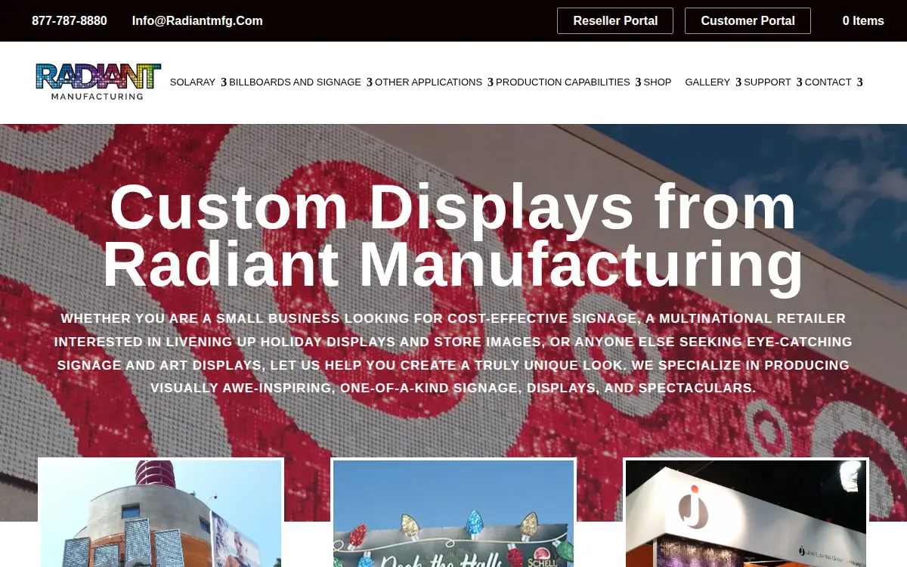
Task: Open the Billboards and Signage menu
Action: (x=295, y=82)
